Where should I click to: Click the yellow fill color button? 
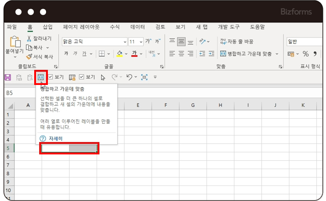point(119,53)
